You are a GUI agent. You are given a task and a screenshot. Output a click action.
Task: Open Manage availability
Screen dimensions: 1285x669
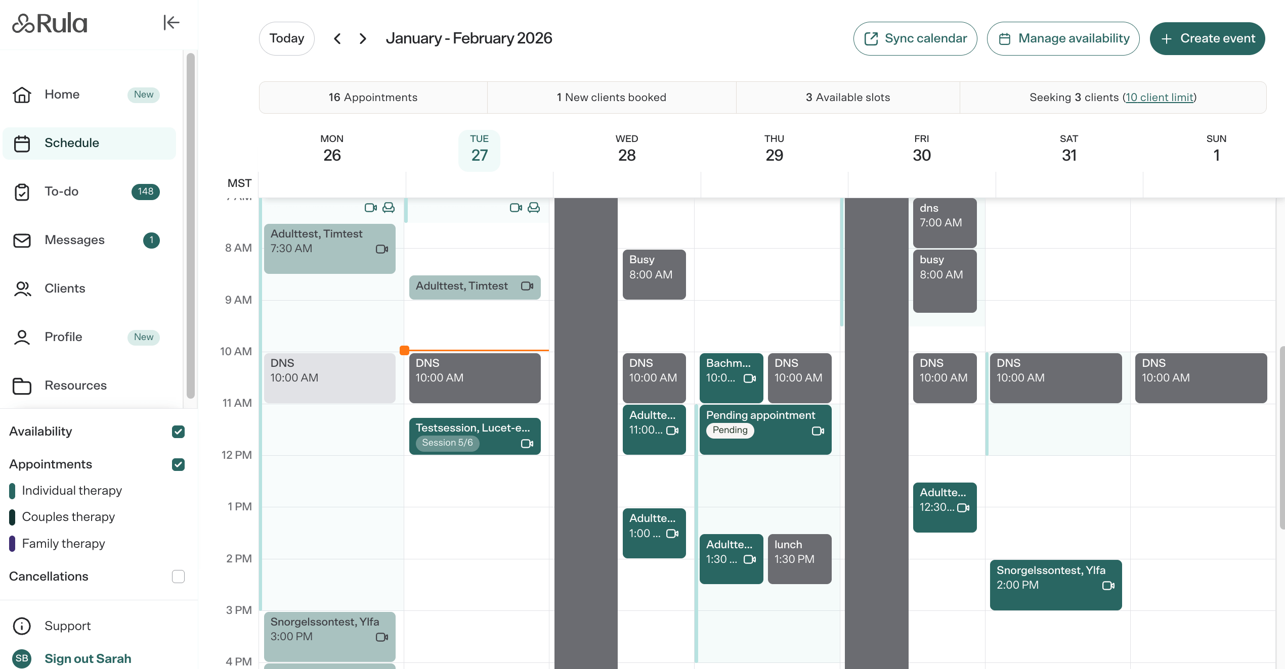click(x=1063, y=38)
